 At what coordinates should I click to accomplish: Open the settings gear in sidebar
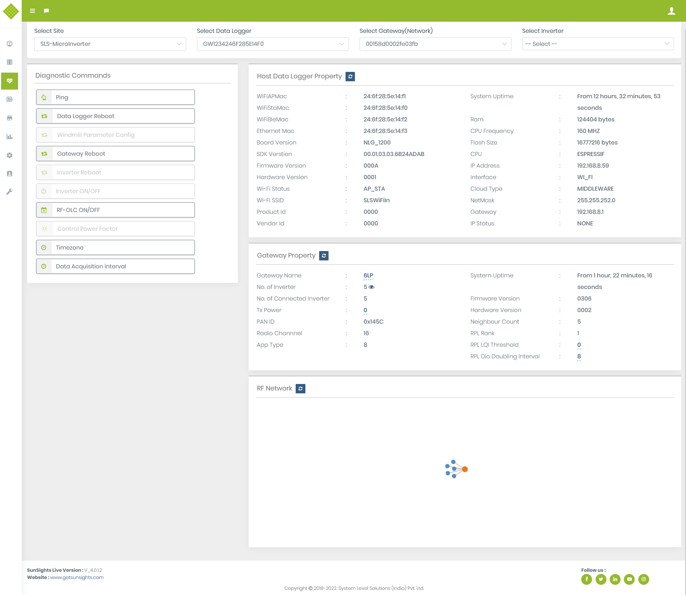(x=10, y=155)
